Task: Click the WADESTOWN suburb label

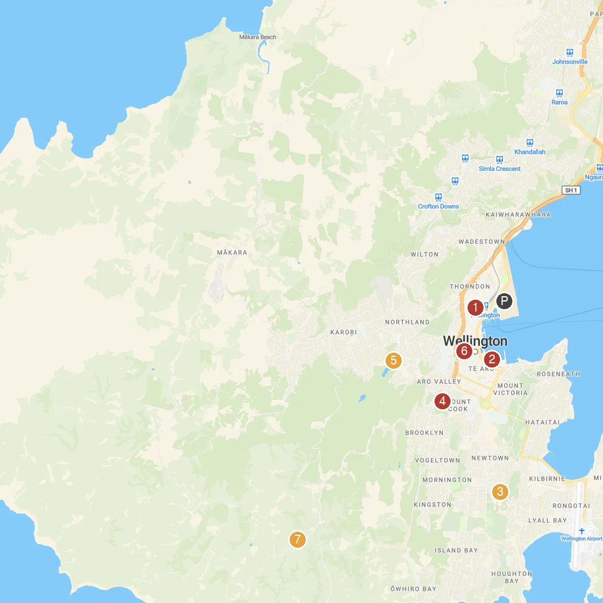Action: point(482,242)
